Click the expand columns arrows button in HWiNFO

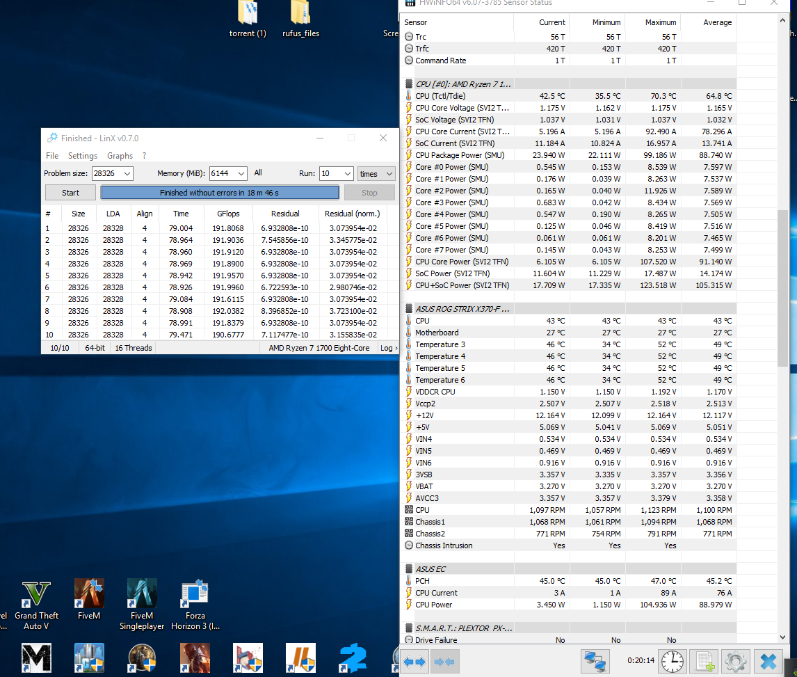click(414, 661)
